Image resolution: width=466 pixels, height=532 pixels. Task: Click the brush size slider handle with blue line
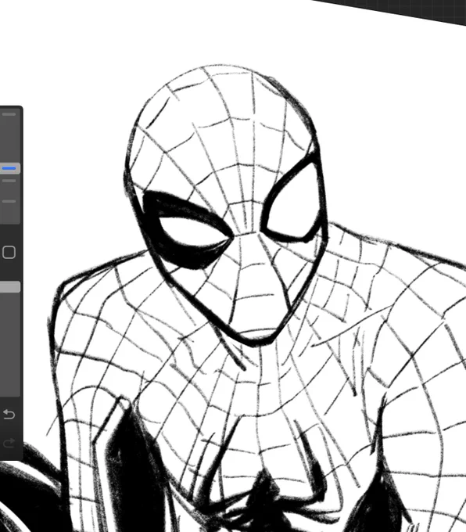click(x=9, y=168)
